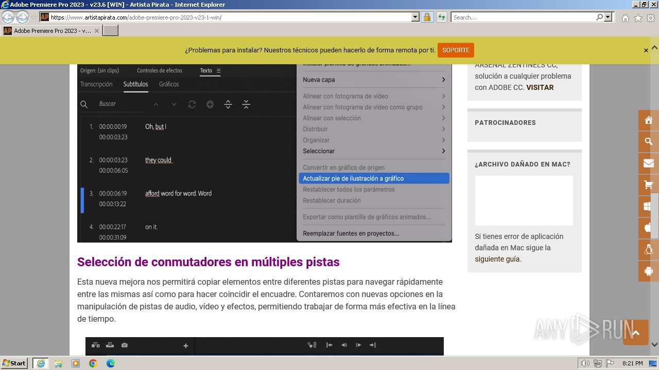Expand the Distribuir submenu arrow
This screenshot has height=370, width=659.
443,129
